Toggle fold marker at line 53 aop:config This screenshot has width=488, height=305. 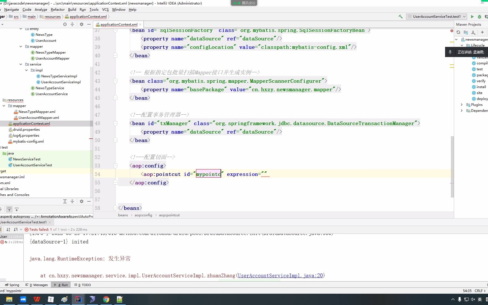click(115, 166)
